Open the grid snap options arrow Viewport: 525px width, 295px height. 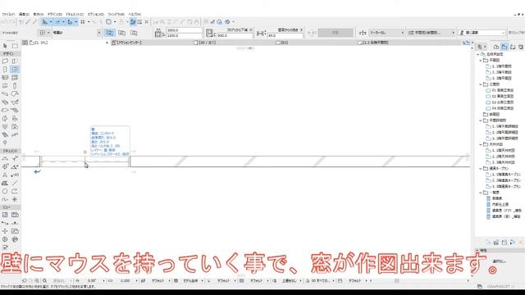[89, 22]
